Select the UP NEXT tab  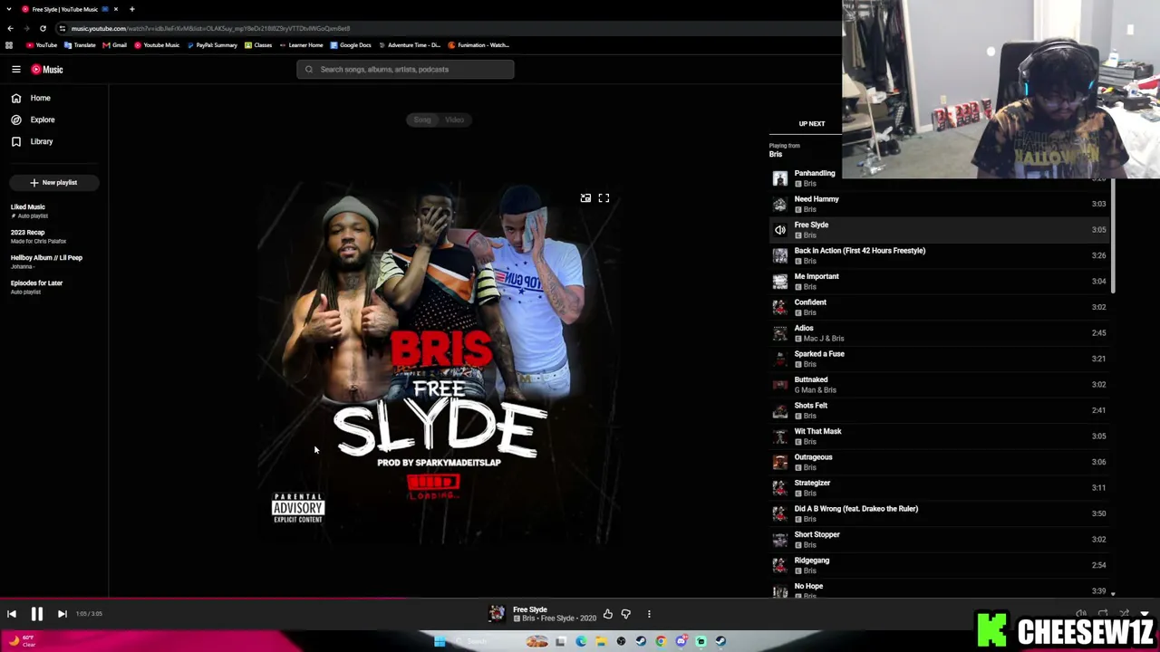coord(811,124)
